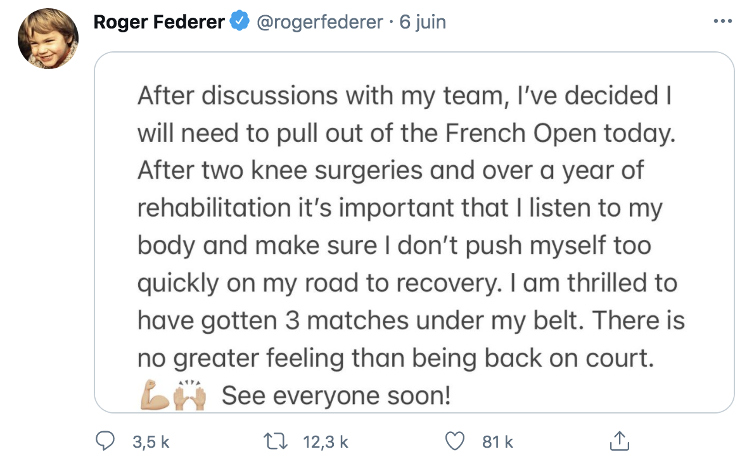The image size is (754, 461).
Task: Click the words 'French Open' in the image
Action: click(x=521, y=133)
